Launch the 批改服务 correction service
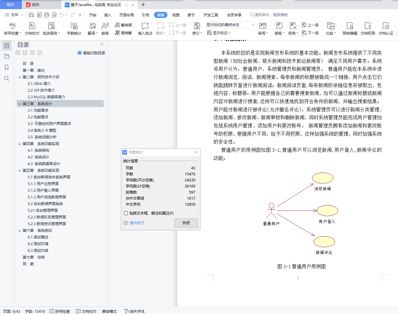Viewport: 398px width, 314px height. pos(51,29)
